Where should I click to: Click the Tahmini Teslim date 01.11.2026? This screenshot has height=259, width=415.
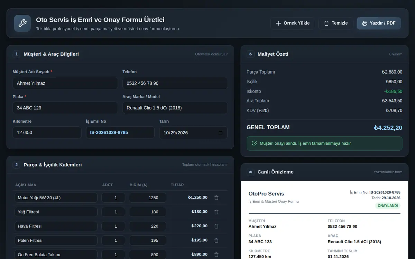(338, 257)
